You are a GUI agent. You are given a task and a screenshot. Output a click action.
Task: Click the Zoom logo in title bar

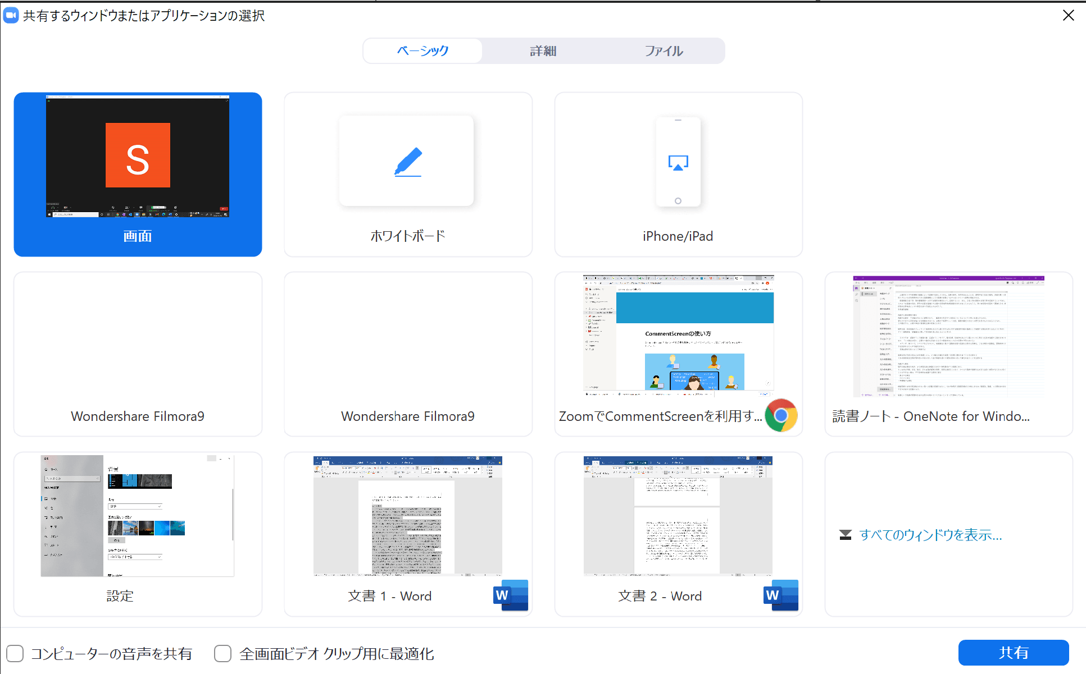[11, 15]
